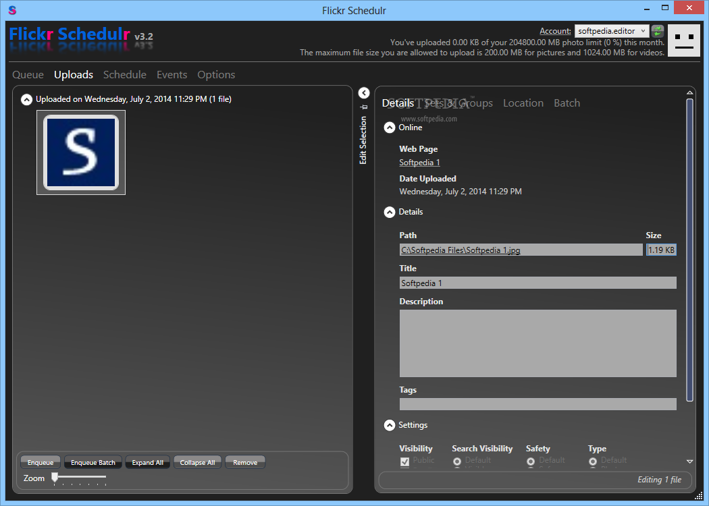Click the 'Editing 1 file' status text
709x506 pixels.
tap(659, 480)
